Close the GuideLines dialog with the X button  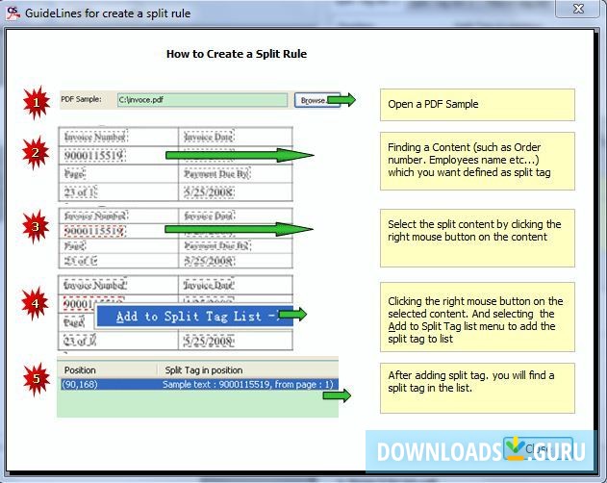[577, 9]
